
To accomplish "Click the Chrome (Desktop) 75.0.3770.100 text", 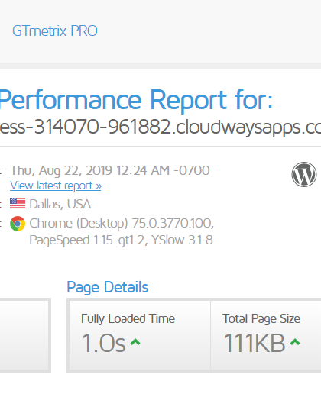I will (x=122, y=223).
